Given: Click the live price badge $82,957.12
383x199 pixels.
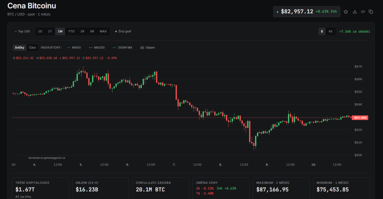Looking at the screenshot, I should pos(307,12).
